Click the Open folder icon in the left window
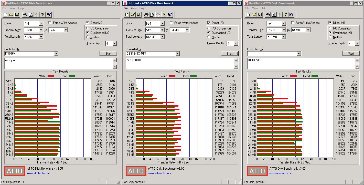The image size is (364, 185). (11, 15)
